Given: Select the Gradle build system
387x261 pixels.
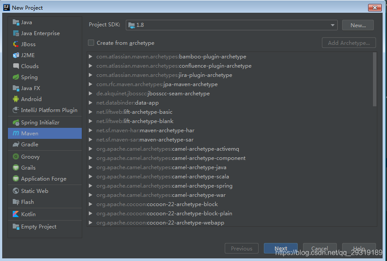Looking at the screenshot, I should (27, 144).
